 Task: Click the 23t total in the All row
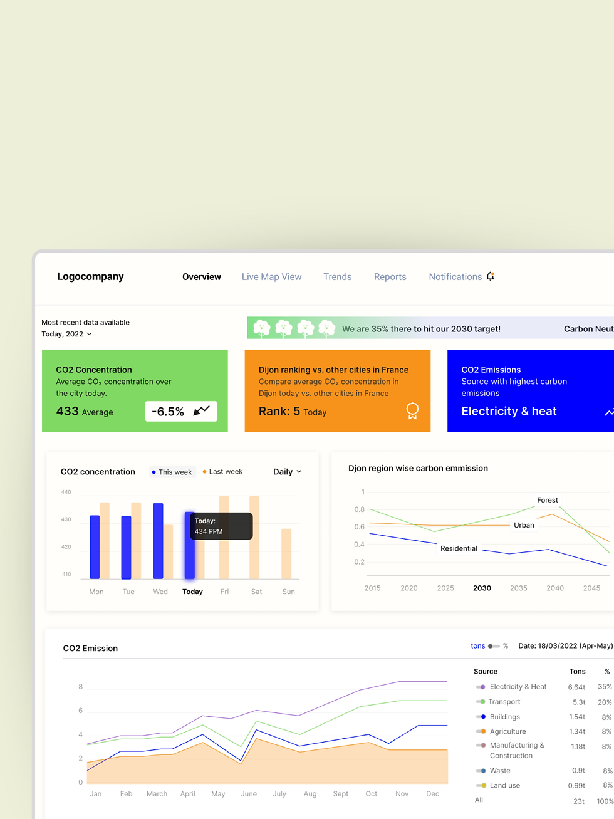pyautogui.click(x=579, y=801)
